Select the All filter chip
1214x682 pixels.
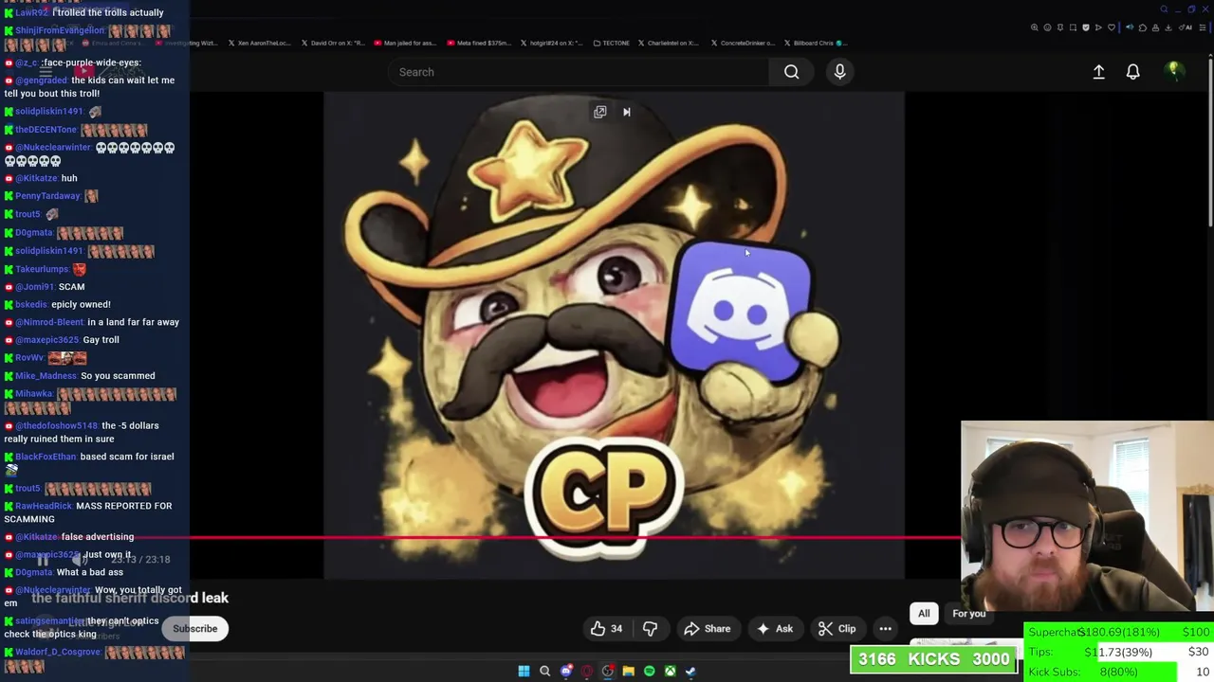[x=924, y=614]
